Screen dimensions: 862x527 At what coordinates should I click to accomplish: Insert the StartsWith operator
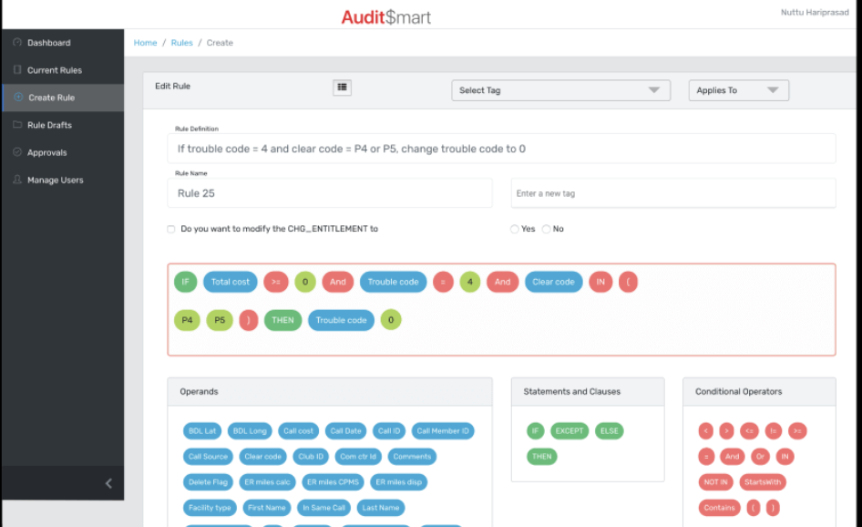tap(763, 482)
